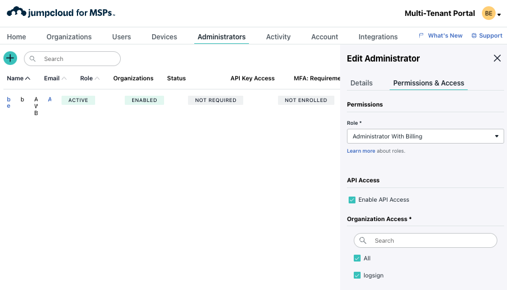Open the BE user avatar menu
507x290 pixels.
coord(489,13)
